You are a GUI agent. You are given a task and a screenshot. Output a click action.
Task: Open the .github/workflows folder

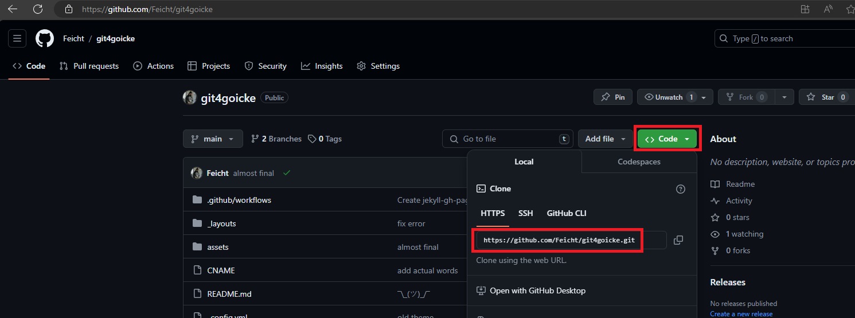(x=239, y=200)
